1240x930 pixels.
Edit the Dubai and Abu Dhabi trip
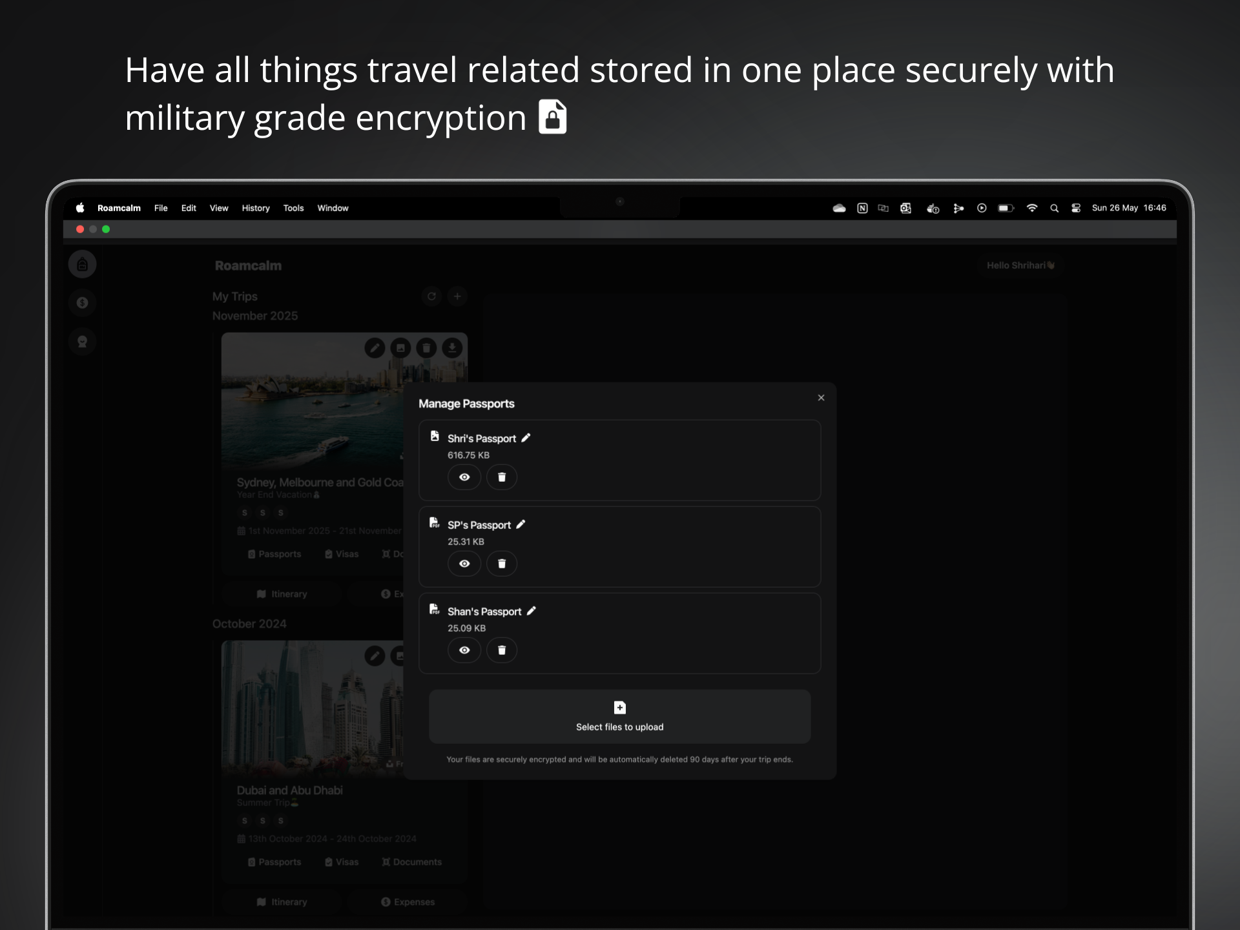[x=375, y=656]
